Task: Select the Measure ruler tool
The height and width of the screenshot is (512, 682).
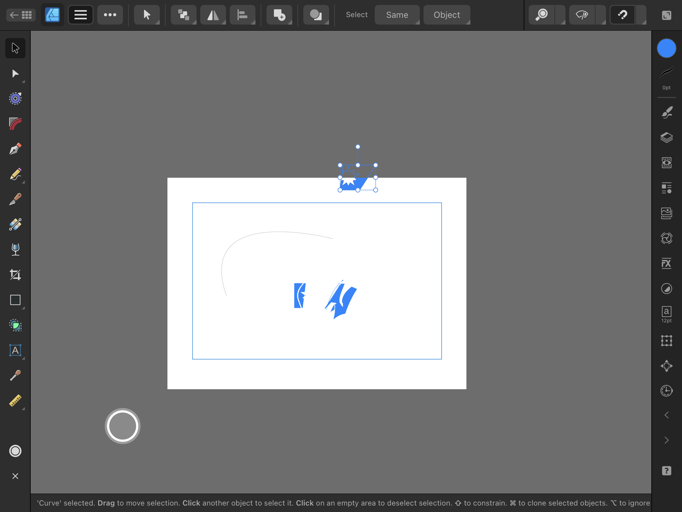Action: [15, 401]
